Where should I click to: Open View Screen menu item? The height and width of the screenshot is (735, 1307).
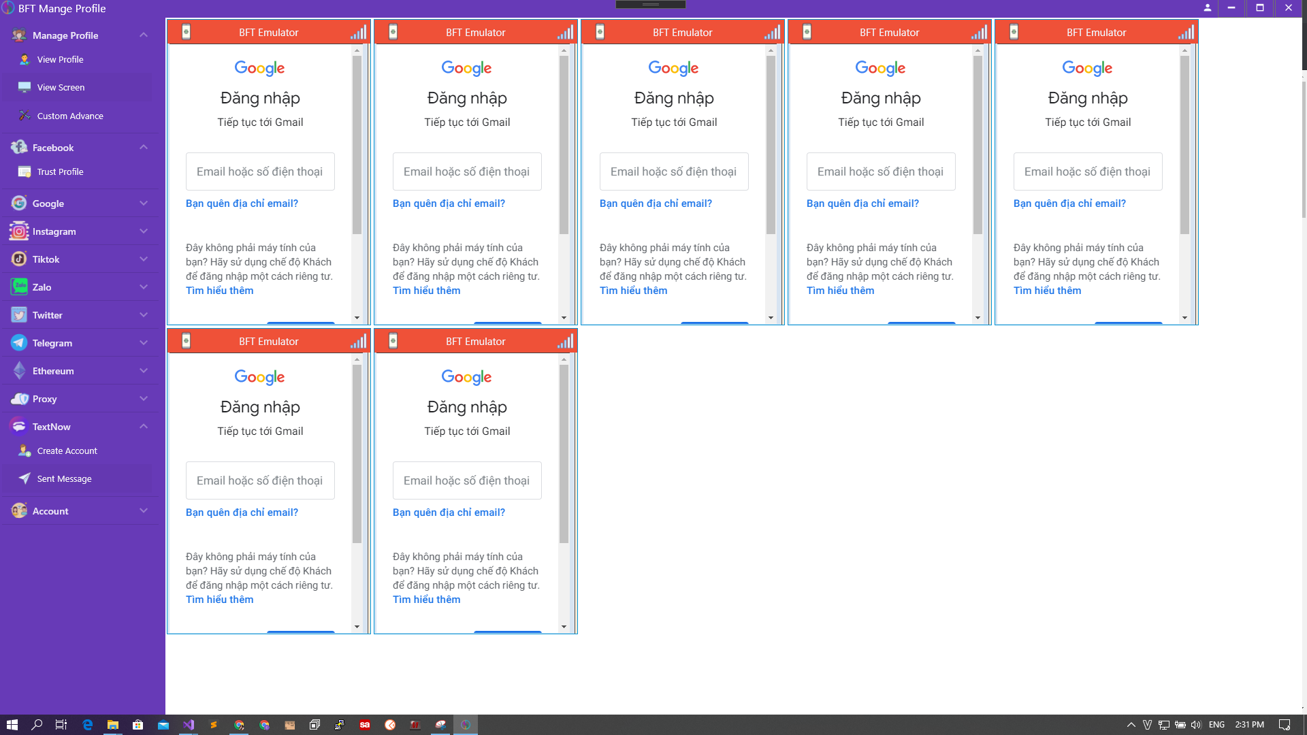61,87
